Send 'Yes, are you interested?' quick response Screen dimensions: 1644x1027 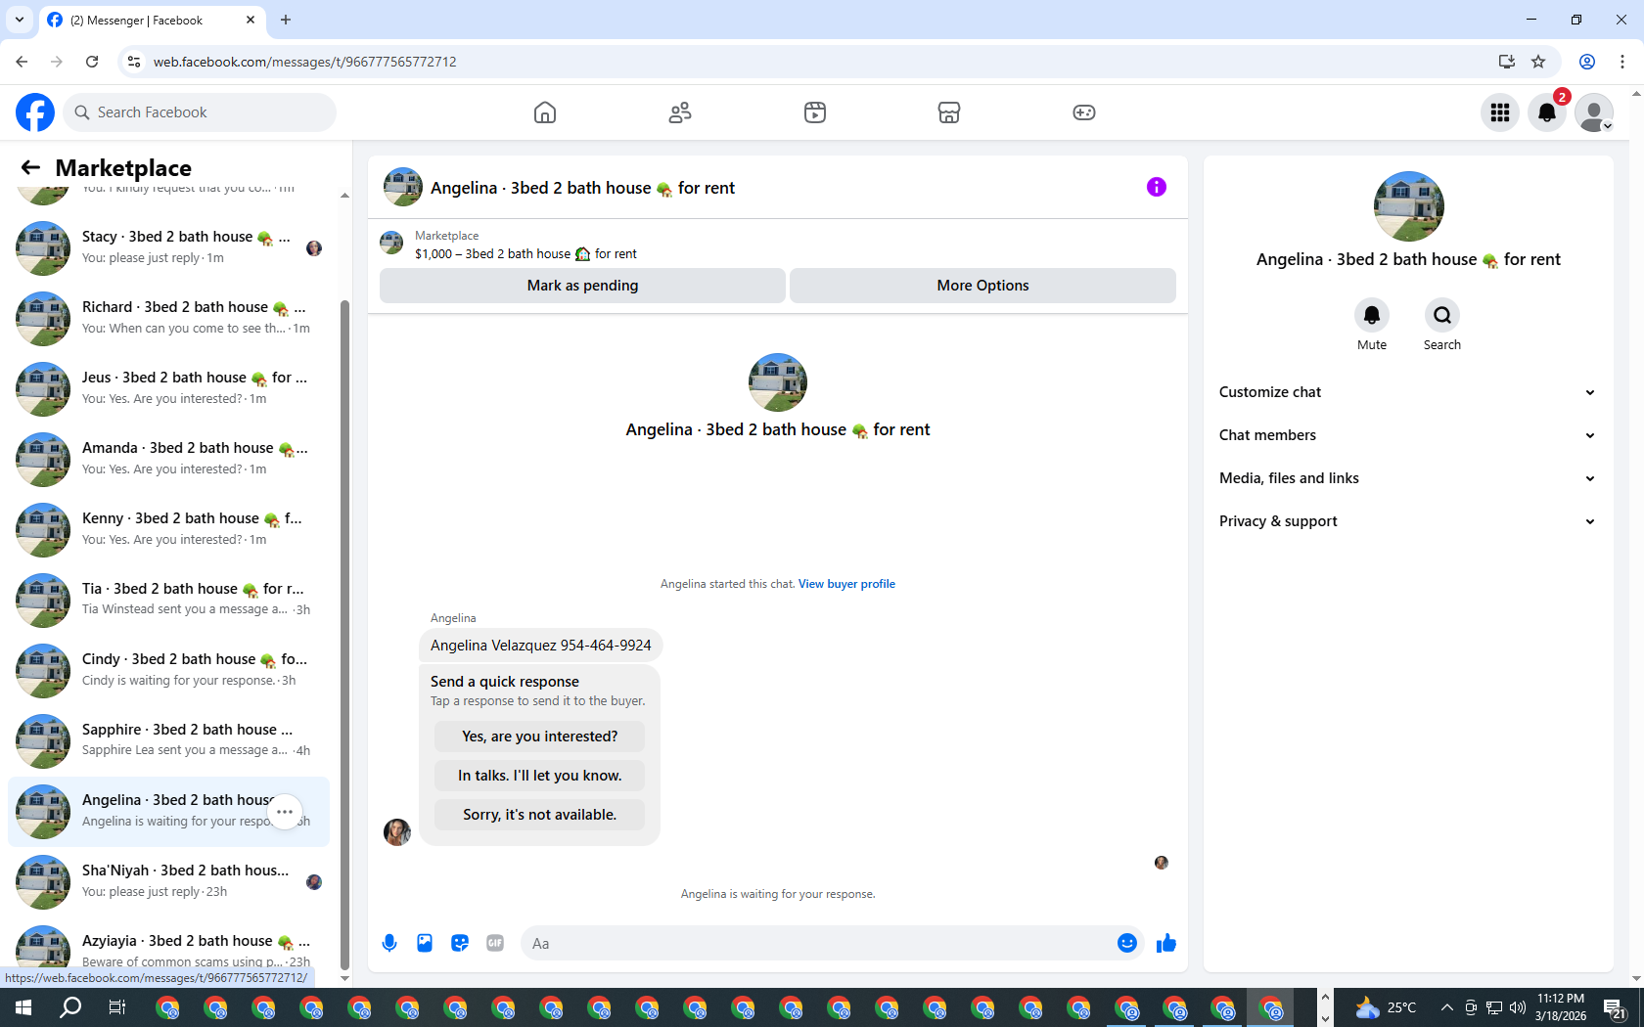click(x=539, y=737)
